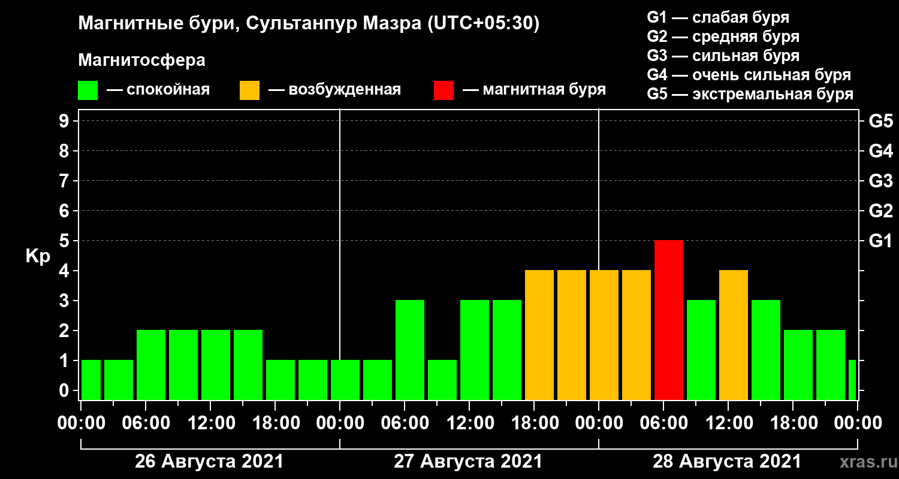Click the 'Магнитосфера' legend heading
This screenshot has width=899, height=479.
pos(141,60)
